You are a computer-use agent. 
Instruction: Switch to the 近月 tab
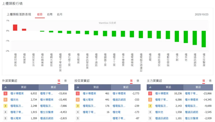tap(60, 15)
